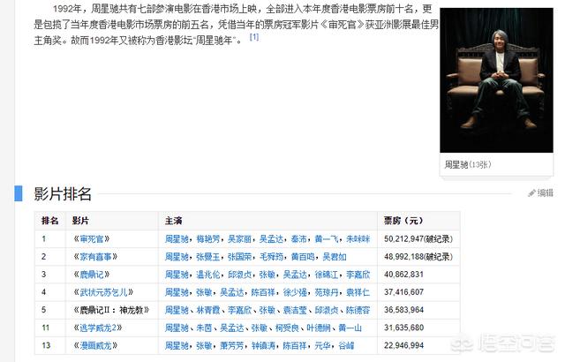Click the 钟镇涛 actor link
Viewport: 565px width, 362px height.
[263, 345]
